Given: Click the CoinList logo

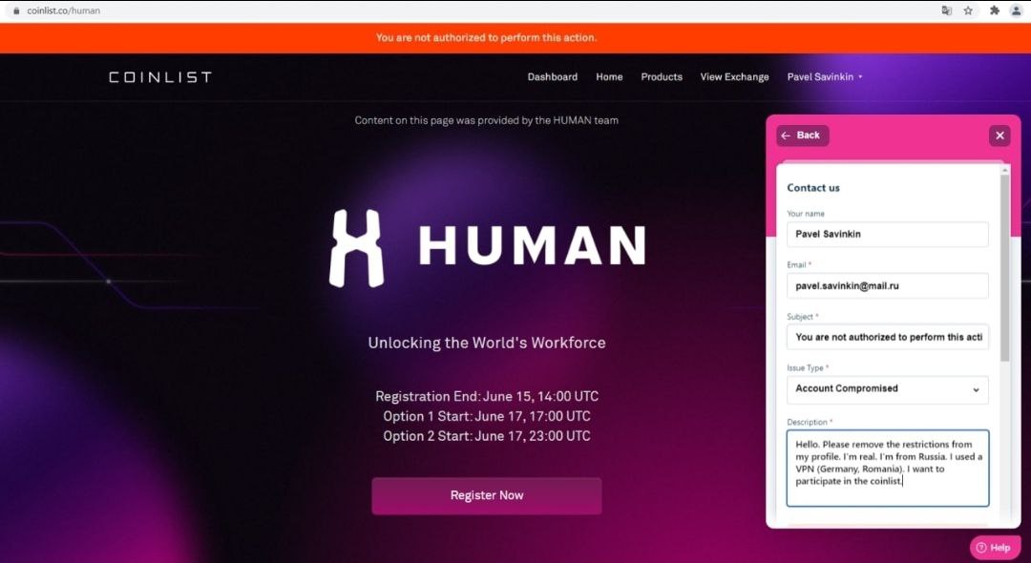Looking at the screenshot, I should coord(159,77).
